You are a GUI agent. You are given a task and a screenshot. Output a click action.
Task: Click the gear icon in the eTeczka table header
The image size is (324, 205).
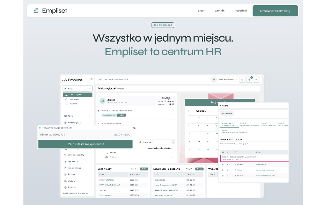pos(223,152)
